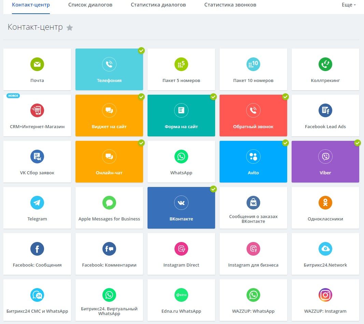Open the Коллтрекинг icon
The width and height of the screenshot is (364, 324).
[325, 64]
